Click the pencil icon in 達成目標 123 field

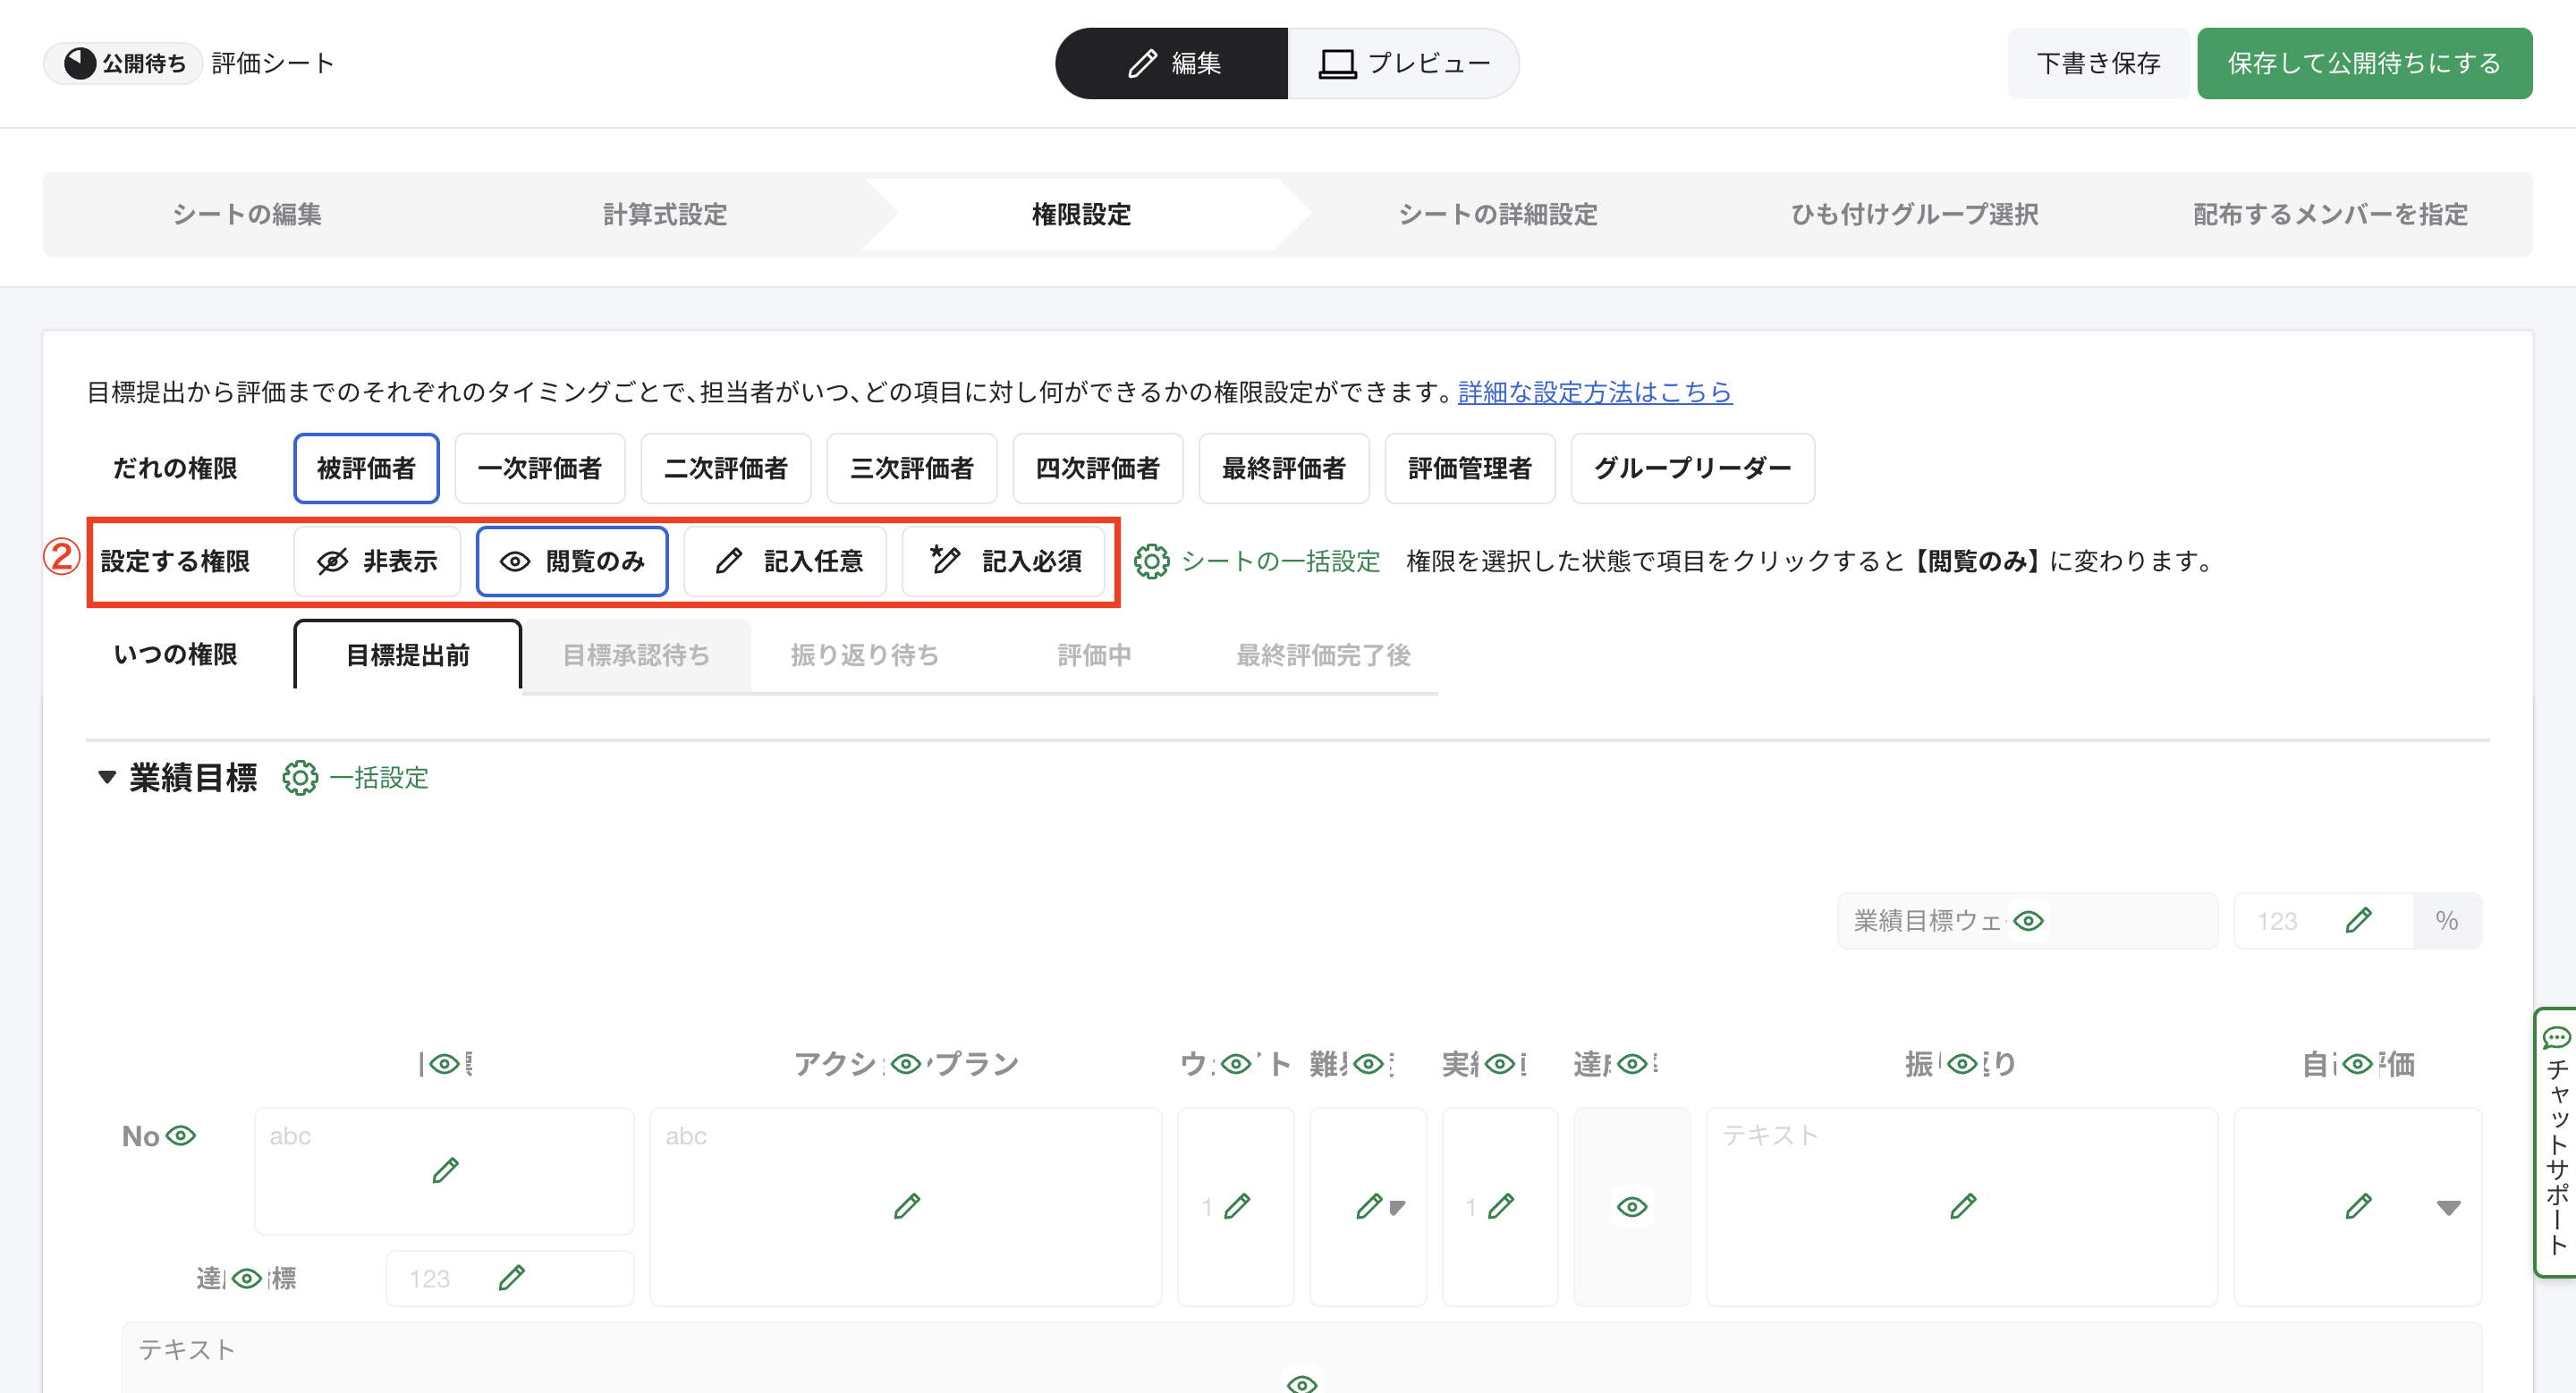(x=511, y=1278)
